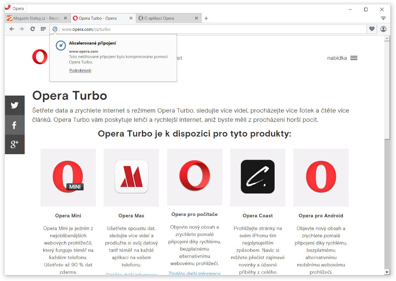Click the vertical scrollbar thumb
The height and width of the screenshot is (281, 396).
tap(387, 90)
